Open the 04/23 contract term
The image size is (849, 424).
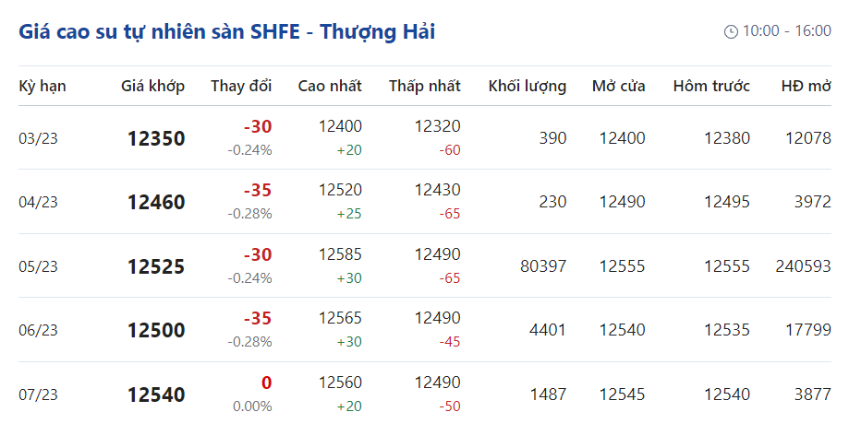(38, 203)
